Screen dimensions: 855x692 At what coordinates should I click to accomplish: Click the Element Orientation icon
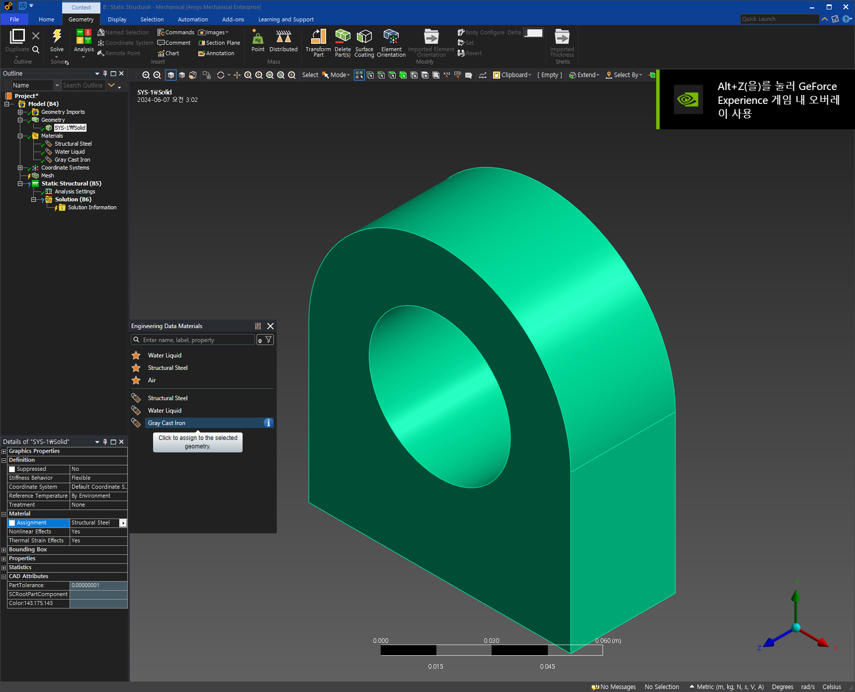[x=391, y=37]
